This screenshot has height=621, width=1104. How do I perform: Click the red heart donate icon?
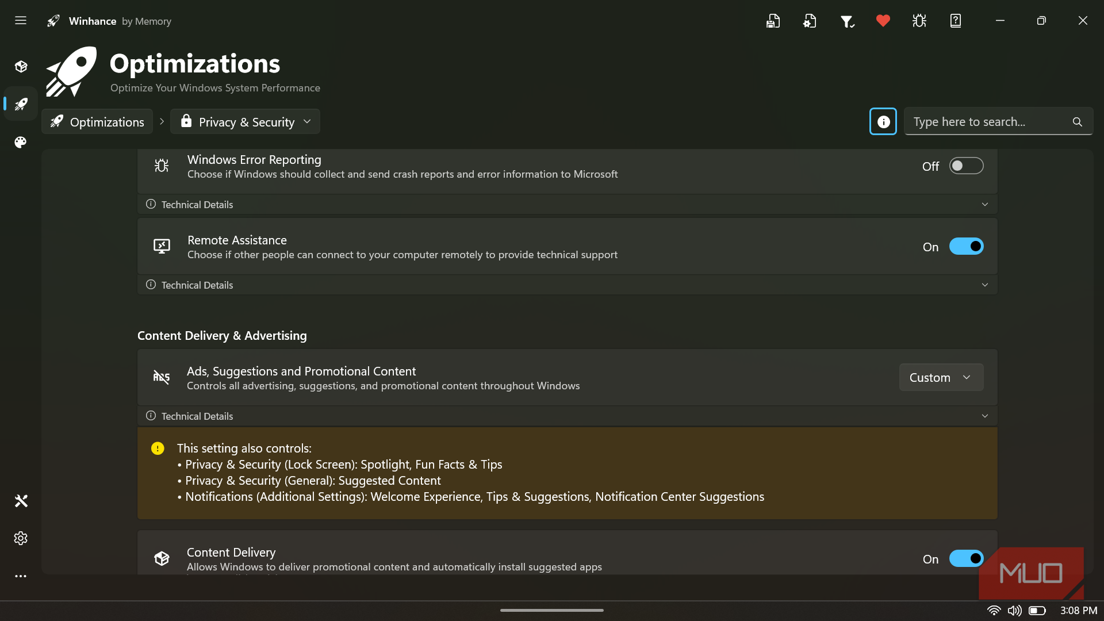pos(883,21)
